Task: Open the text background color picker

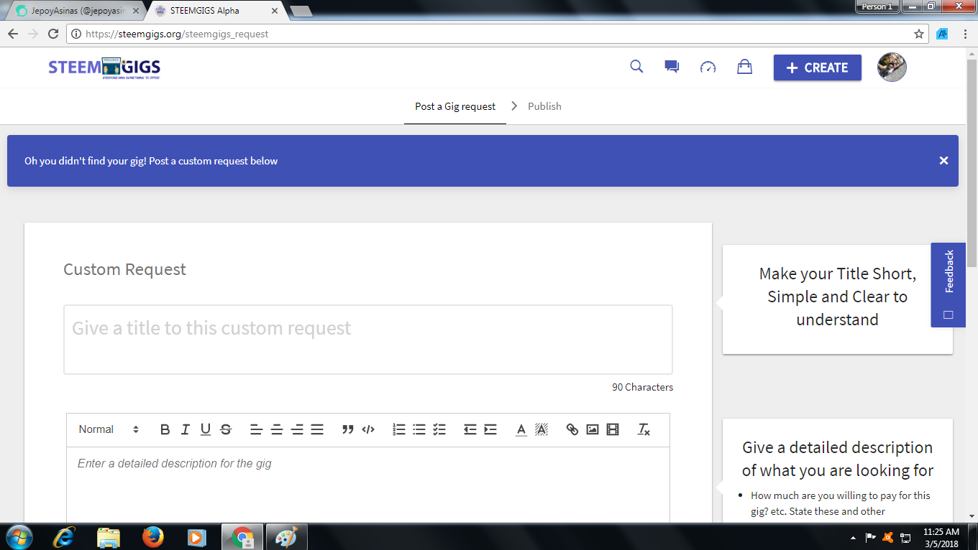Action: [x=541, y=429]
